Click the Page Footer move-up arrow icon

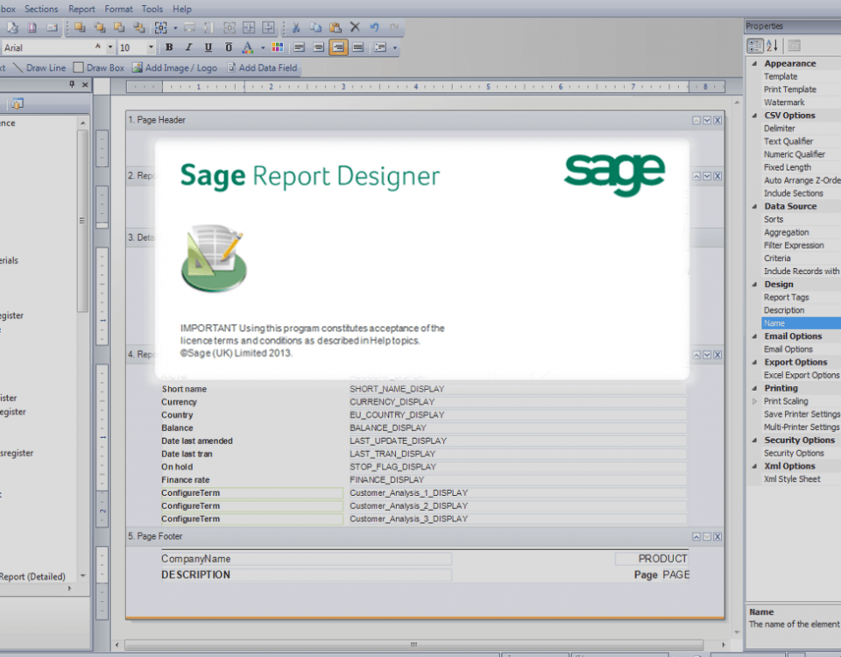[696, 536]
